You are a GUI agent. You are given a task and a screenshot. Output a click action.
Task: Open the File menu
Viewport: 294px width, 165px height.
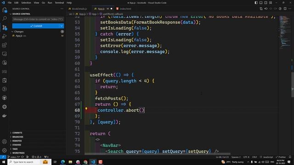[x=10, y=3]
